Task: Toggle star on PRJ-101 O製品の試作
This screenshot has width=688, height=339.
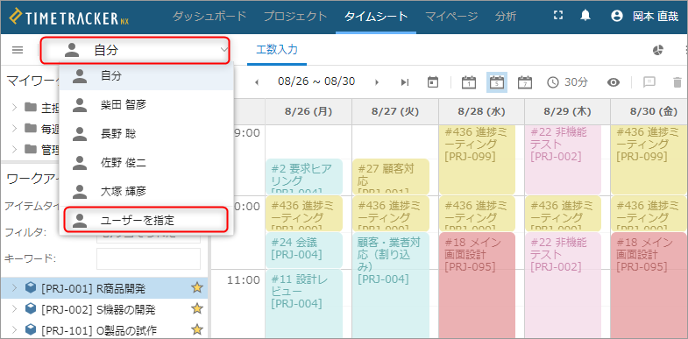Action: 197,329
